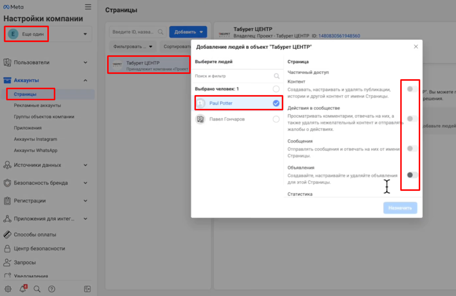456x296 pixels.
Task: Click the Частичный доступ label
Action: click(308, 72)
